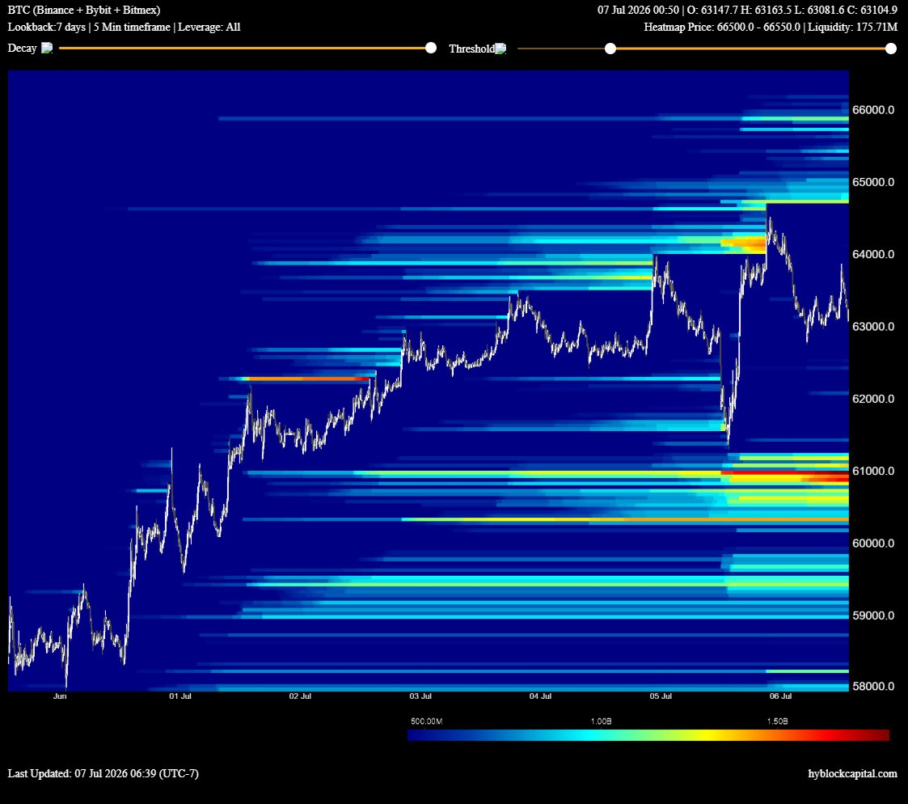This screenshot has width=908, height=804.
Task: Click the "Decay" label
Action: [x=22, y=48]
